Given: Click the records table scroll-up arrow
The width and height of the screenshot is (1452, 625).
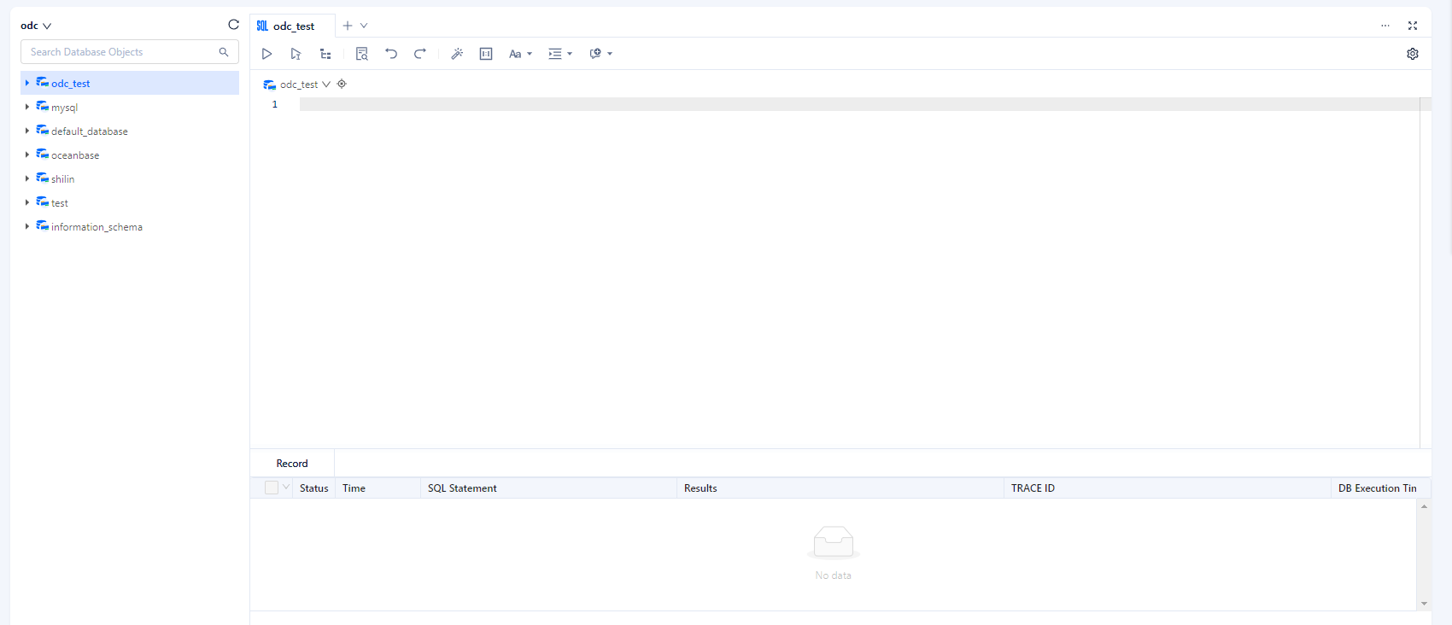Looking at the screenshot, I should (x=1424, y=506).
